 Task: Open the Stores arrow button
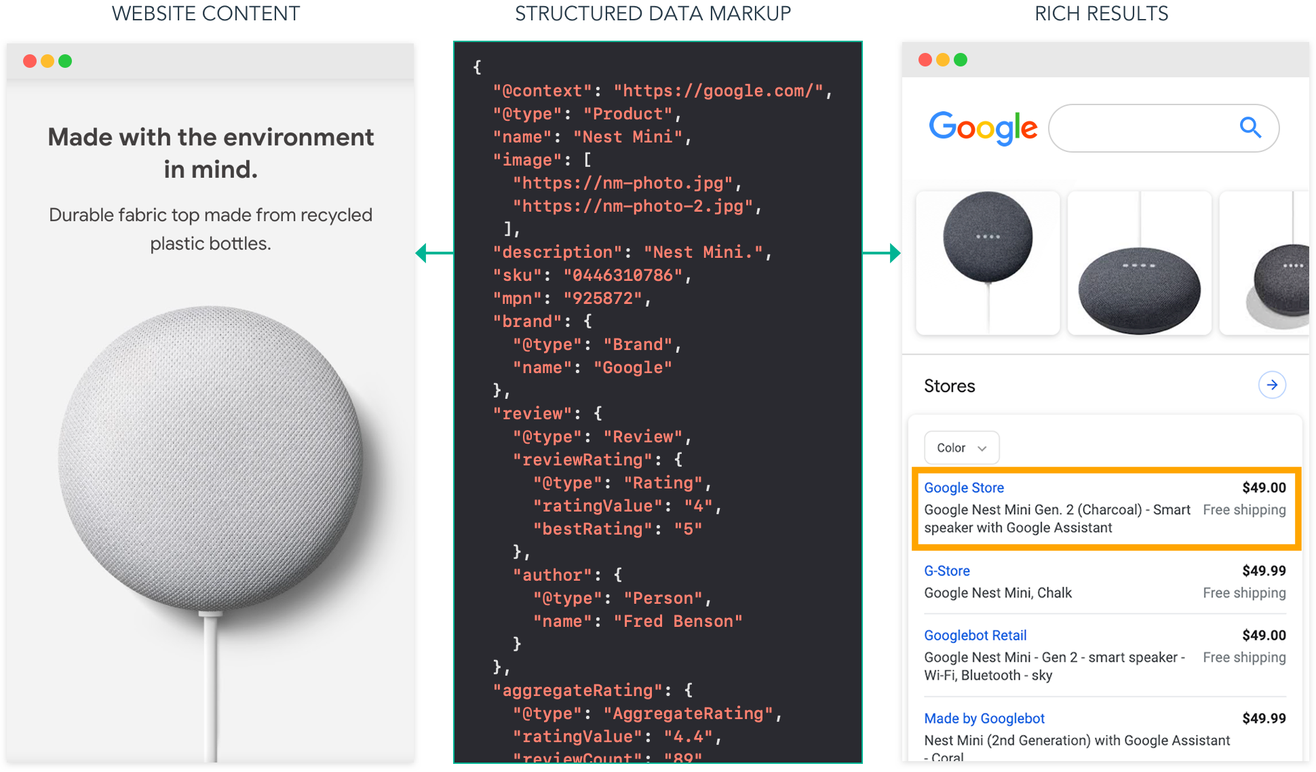1272,385
